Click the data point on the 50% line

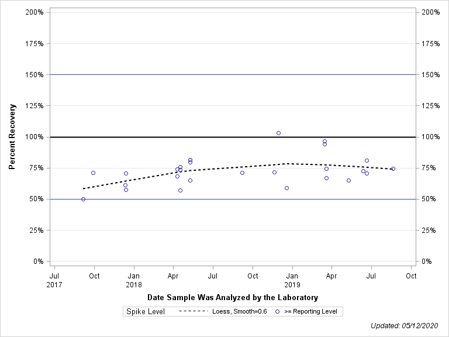point(84,199)
